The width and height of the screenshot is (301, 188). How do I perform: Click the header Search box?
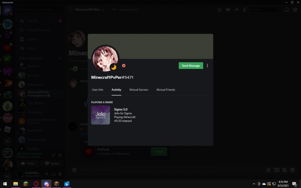[265, 10]
